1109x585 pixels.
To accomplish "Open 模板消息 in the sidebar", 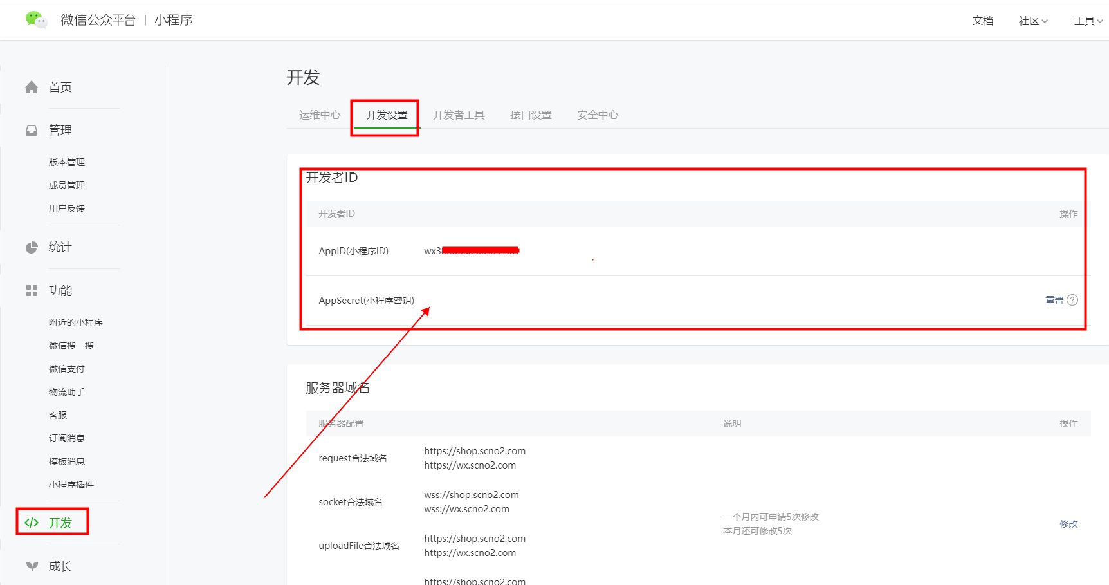I will [x=67, y=461].
